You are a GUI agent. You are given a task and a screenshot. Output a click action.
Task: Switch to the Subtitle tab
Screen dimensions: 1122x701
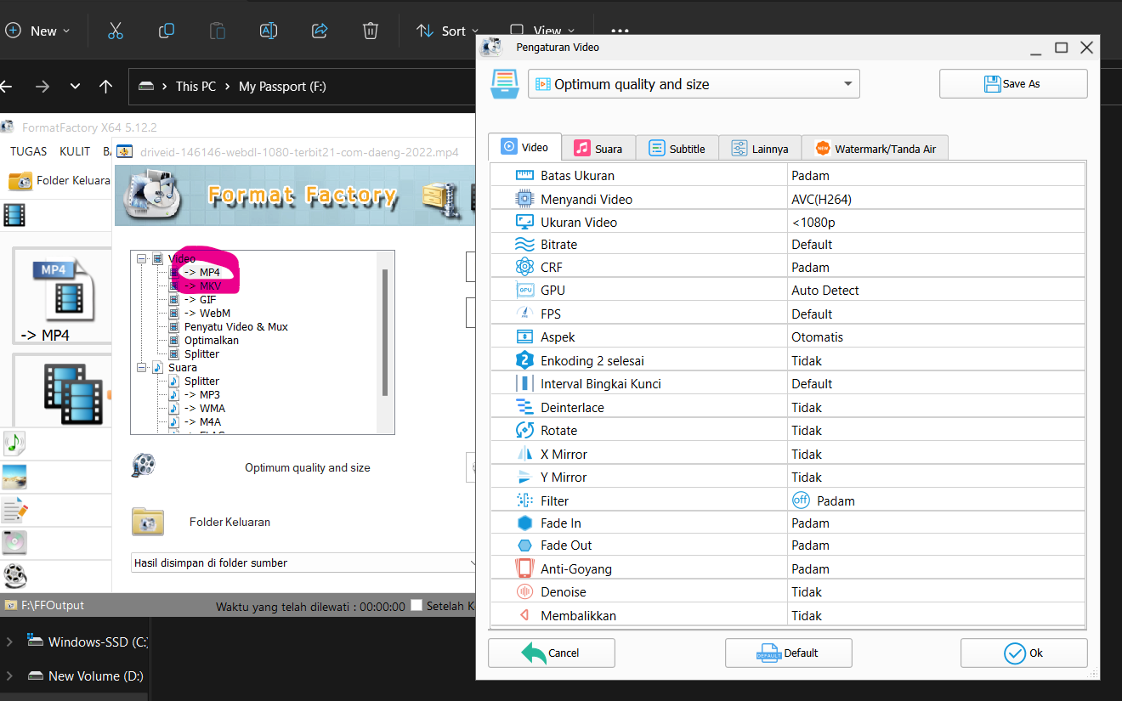pos(677,148)
